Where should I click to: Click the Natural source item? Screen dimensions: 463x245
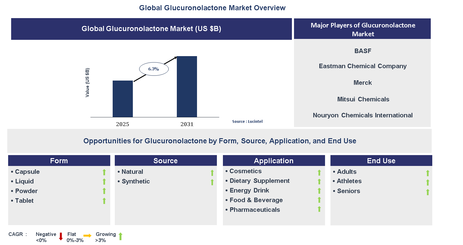(132, 172)
